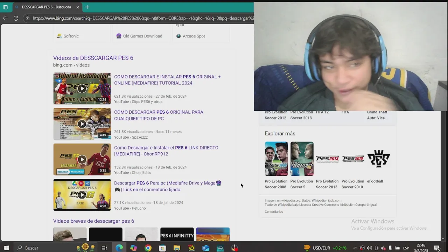Screen dimensions: 448x252
Task: View site information lock icon
Action: click(27, 18)
